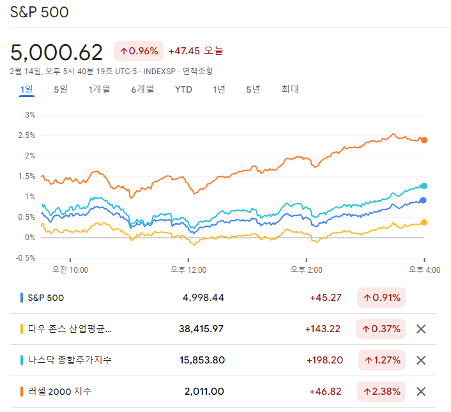Select the YTD range tab
The height and width of the screenshot is (412, 451).
pyautogui.click(x=183, y=89)
